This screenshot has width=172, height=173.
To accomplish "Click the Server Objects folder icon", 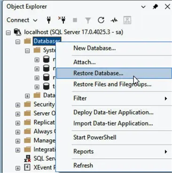I will coord(27,114).
